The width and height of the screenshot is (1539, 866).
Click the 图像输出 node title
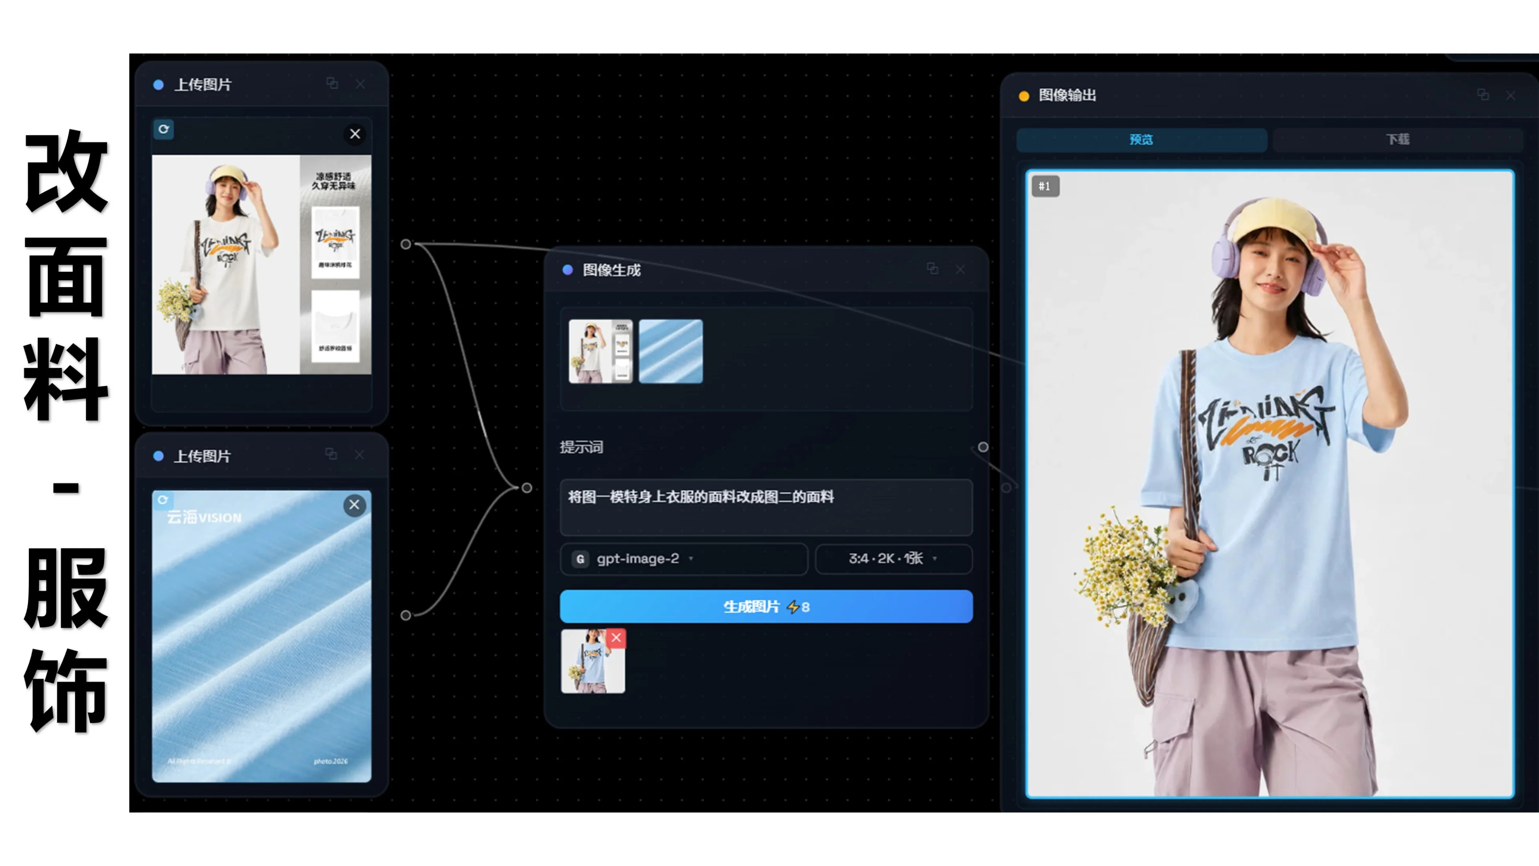coord(1068,95)
